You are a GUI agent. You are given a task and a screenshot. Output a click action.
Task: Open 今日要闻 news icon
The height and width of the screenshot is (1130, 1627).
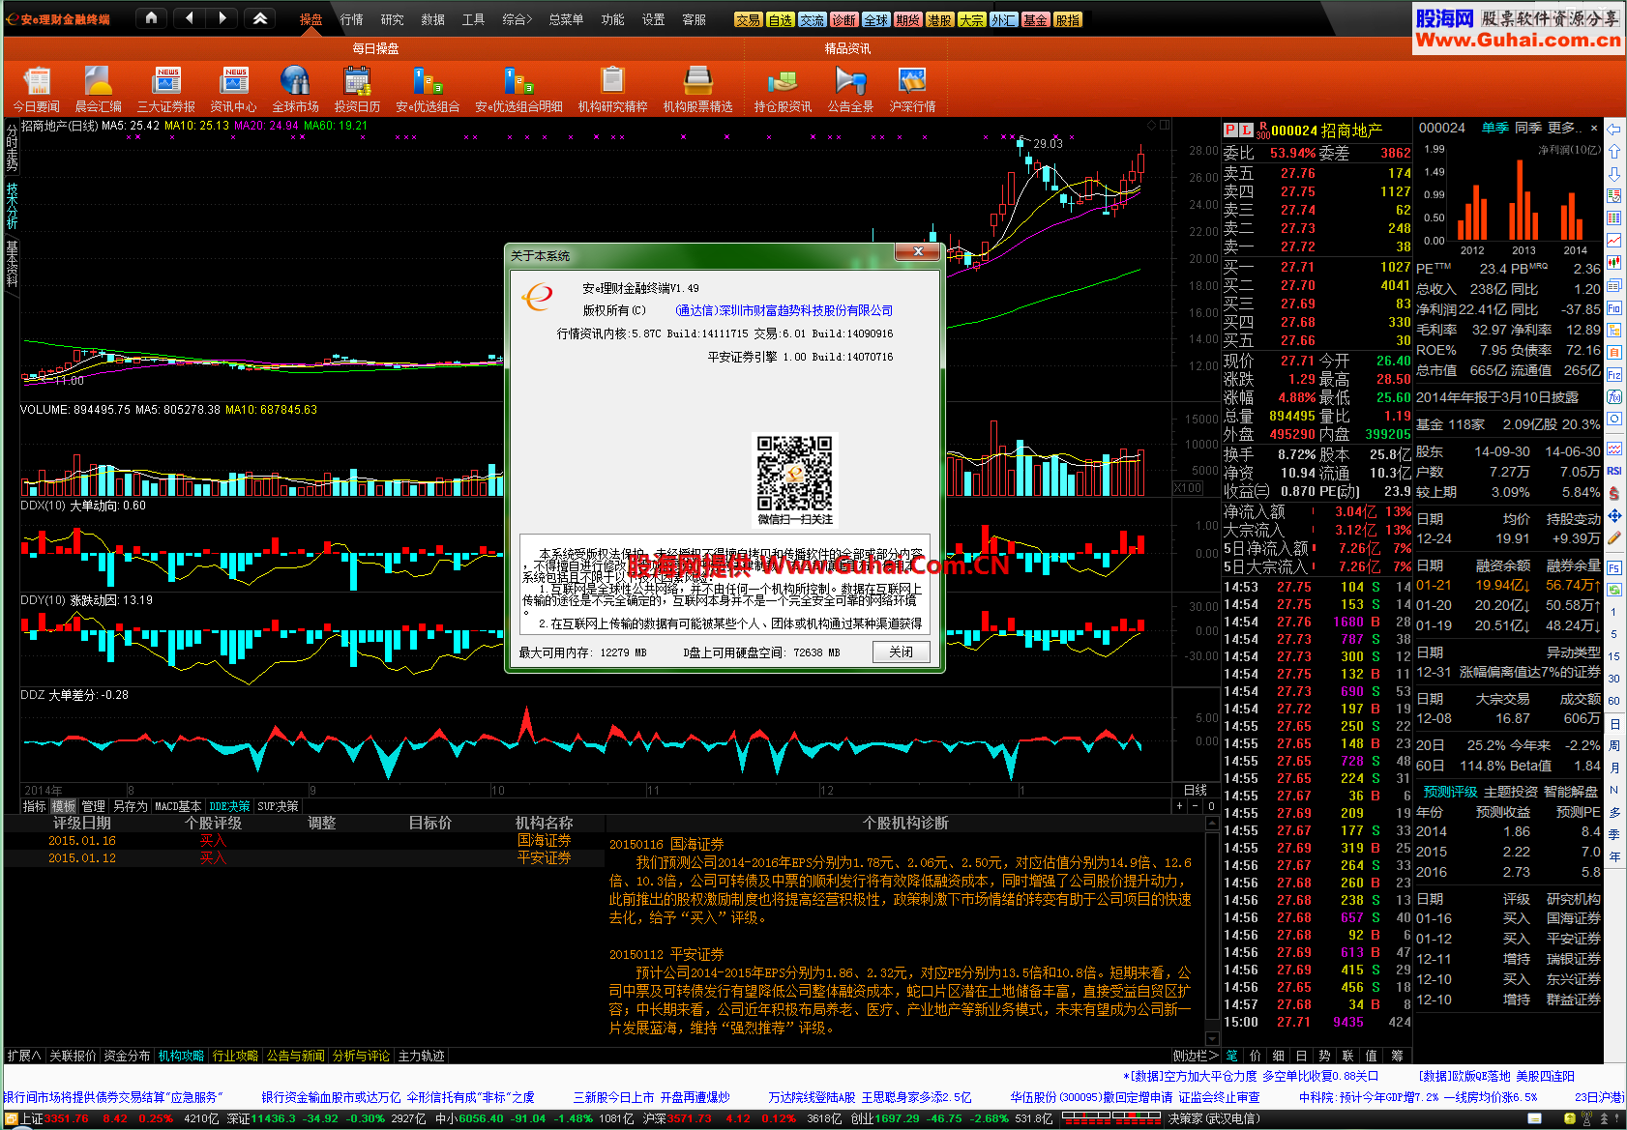36,89
